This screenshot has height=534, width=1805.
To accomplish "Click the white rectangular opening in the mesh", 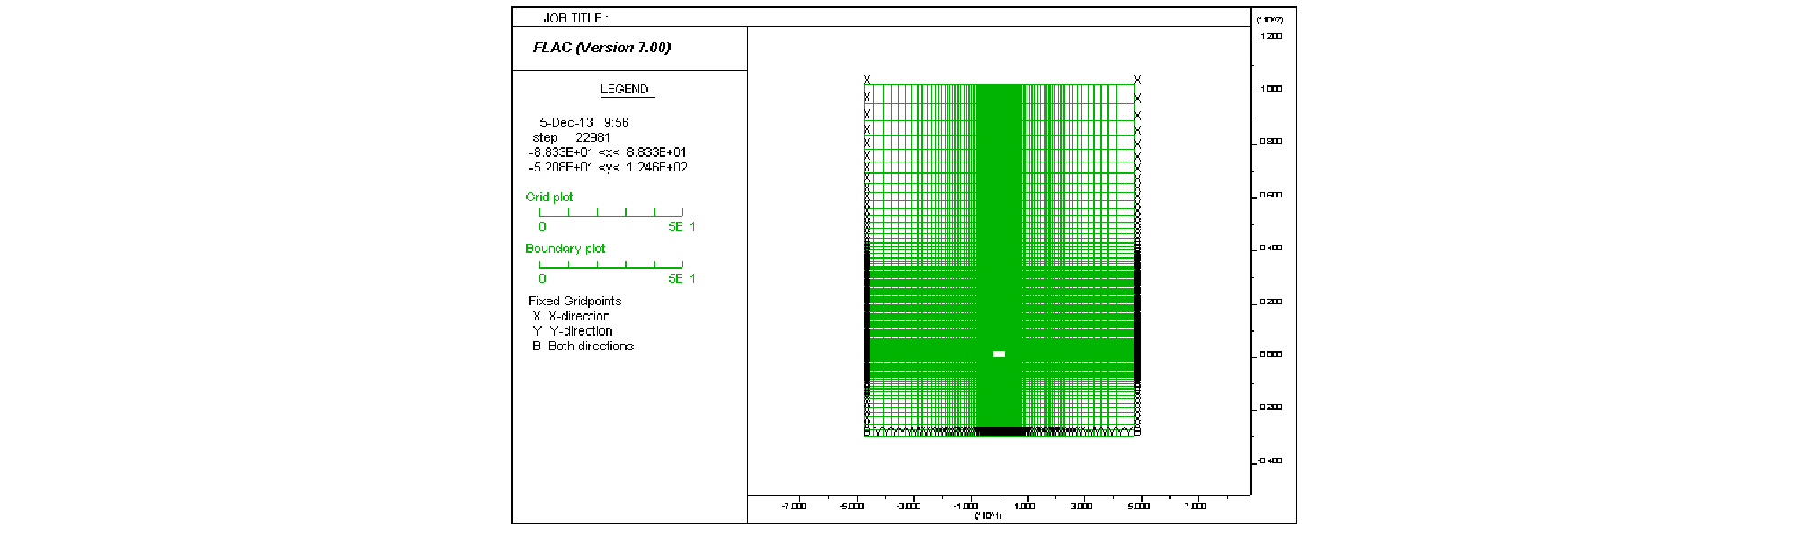I will 999,354.
